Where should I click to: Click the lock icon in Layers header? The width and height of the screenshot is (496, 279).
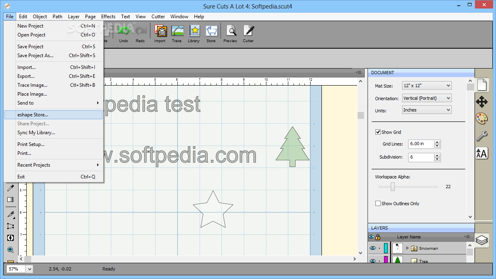[378, 237]
